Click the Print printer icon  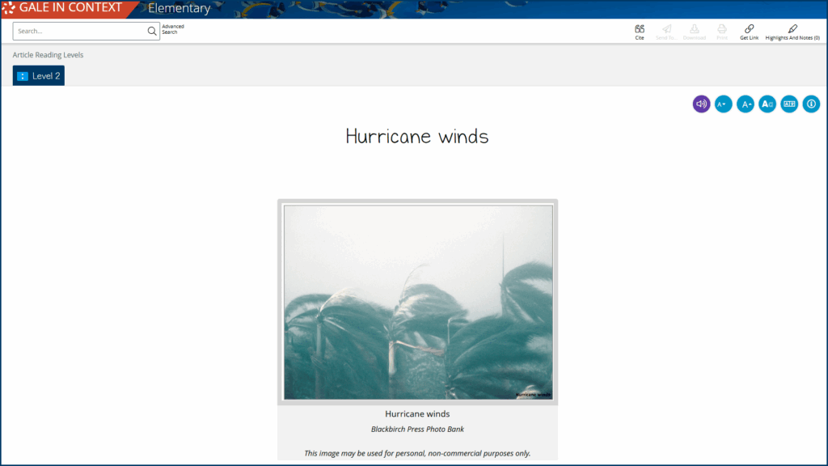722,29
